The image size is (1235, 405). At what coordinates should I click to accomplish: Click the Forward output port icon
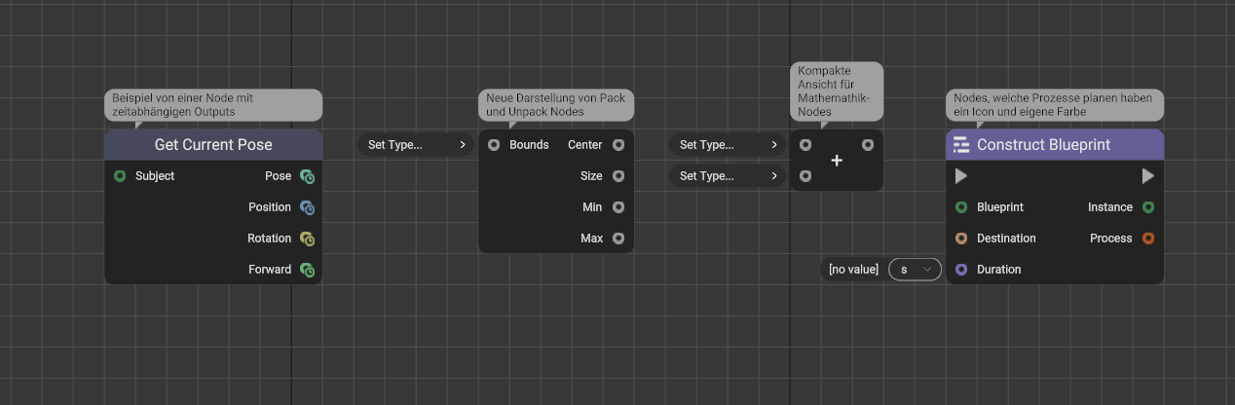click(307, 270)
